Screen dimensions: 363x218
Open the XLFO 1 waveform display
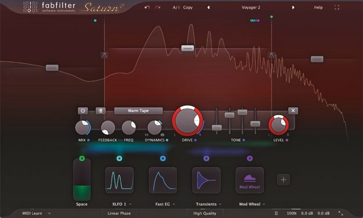(119, 180)
